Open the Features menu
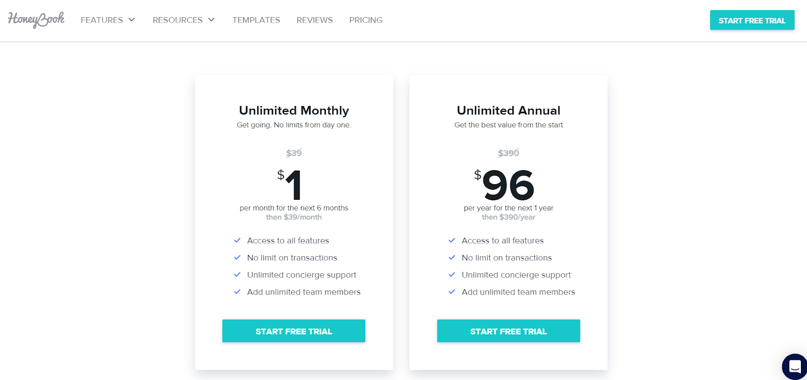 tap(102, 20)
